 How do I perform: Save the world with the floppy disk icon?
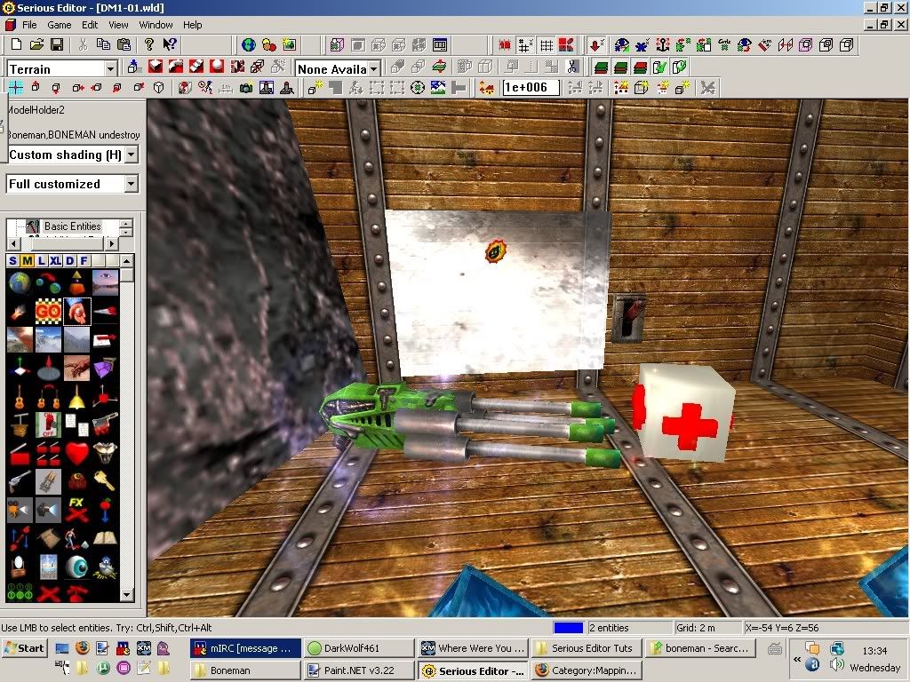[57, 44]
